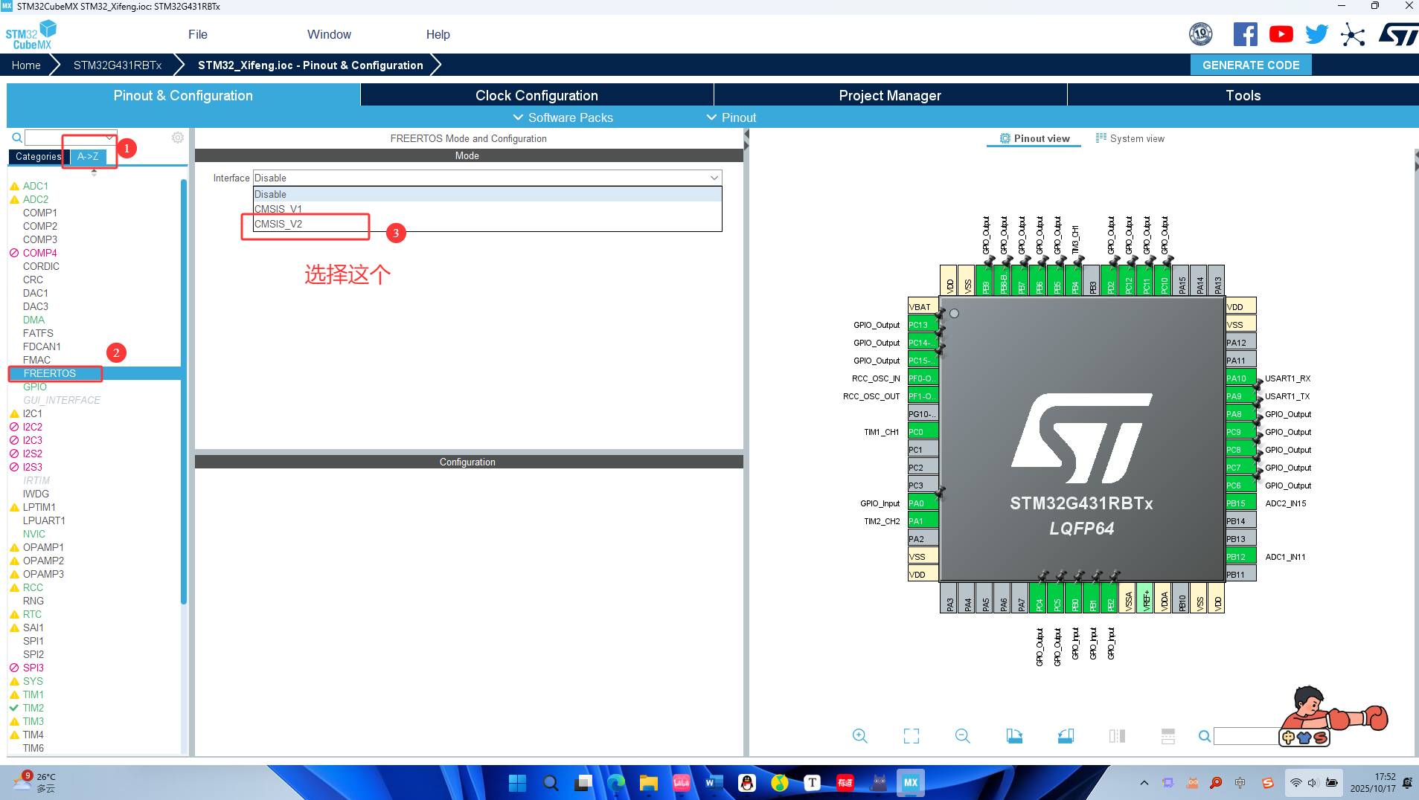Viewport: 1419px width, 800px height.
Task: Open the component list settings gear
Action: pyautogui.click(x=178, y=138)
